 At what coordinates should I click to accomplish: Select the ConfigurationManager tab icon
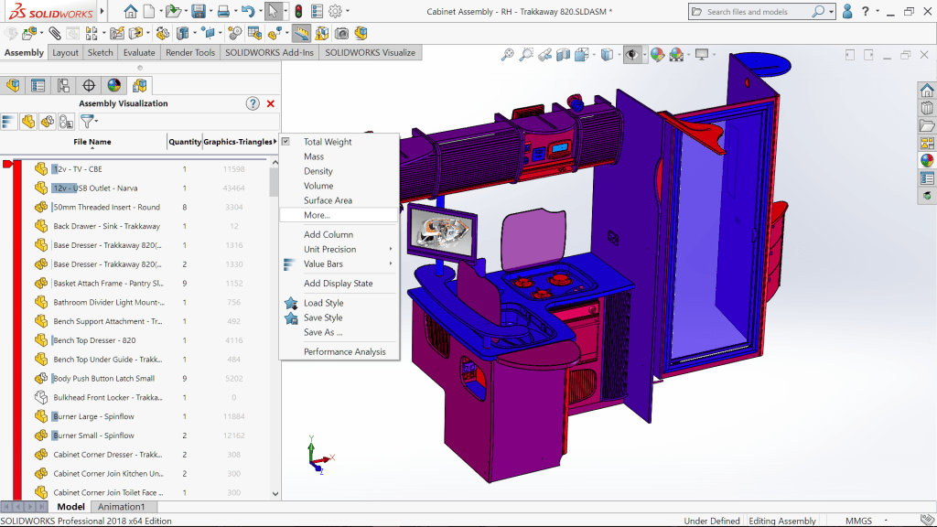[64, 86]
